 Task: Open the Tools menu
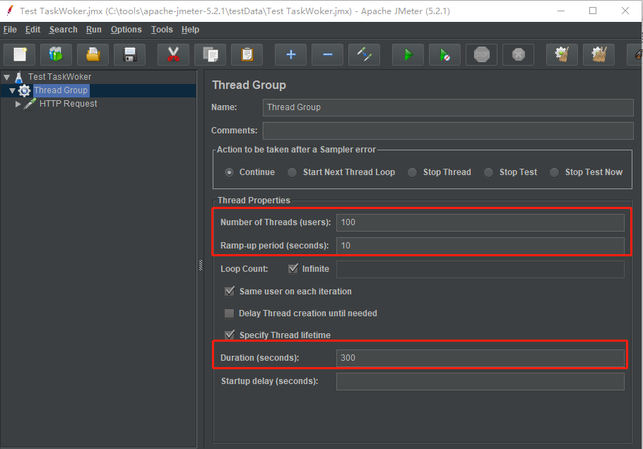click(162, 30)
